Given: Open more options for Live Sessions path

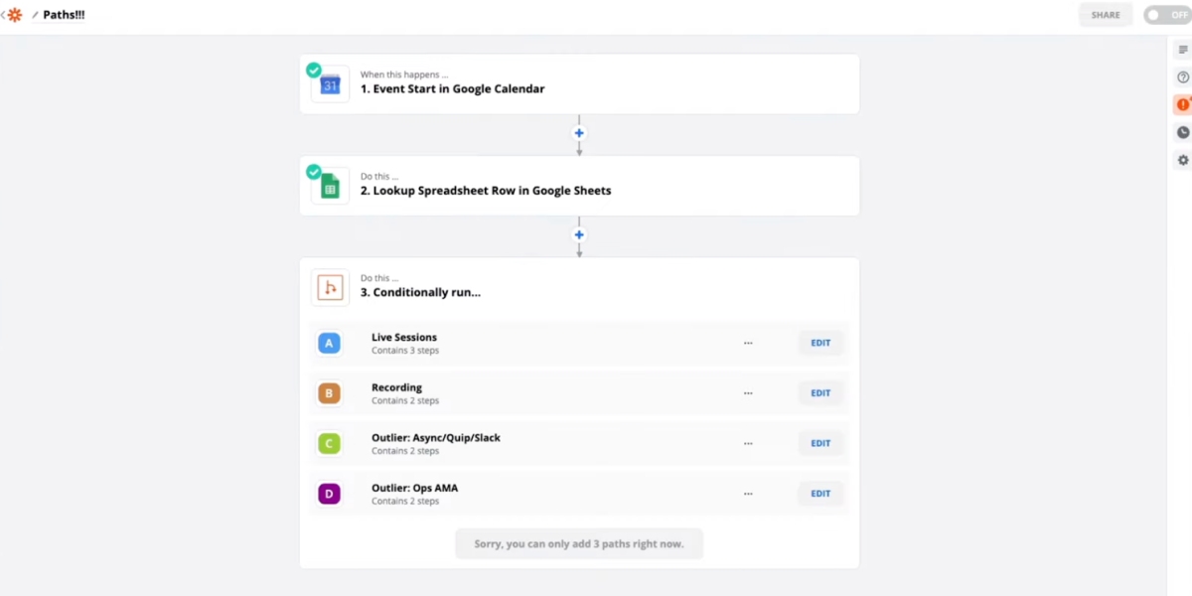Looking at the screenshot, I should (x=748, y=343).
